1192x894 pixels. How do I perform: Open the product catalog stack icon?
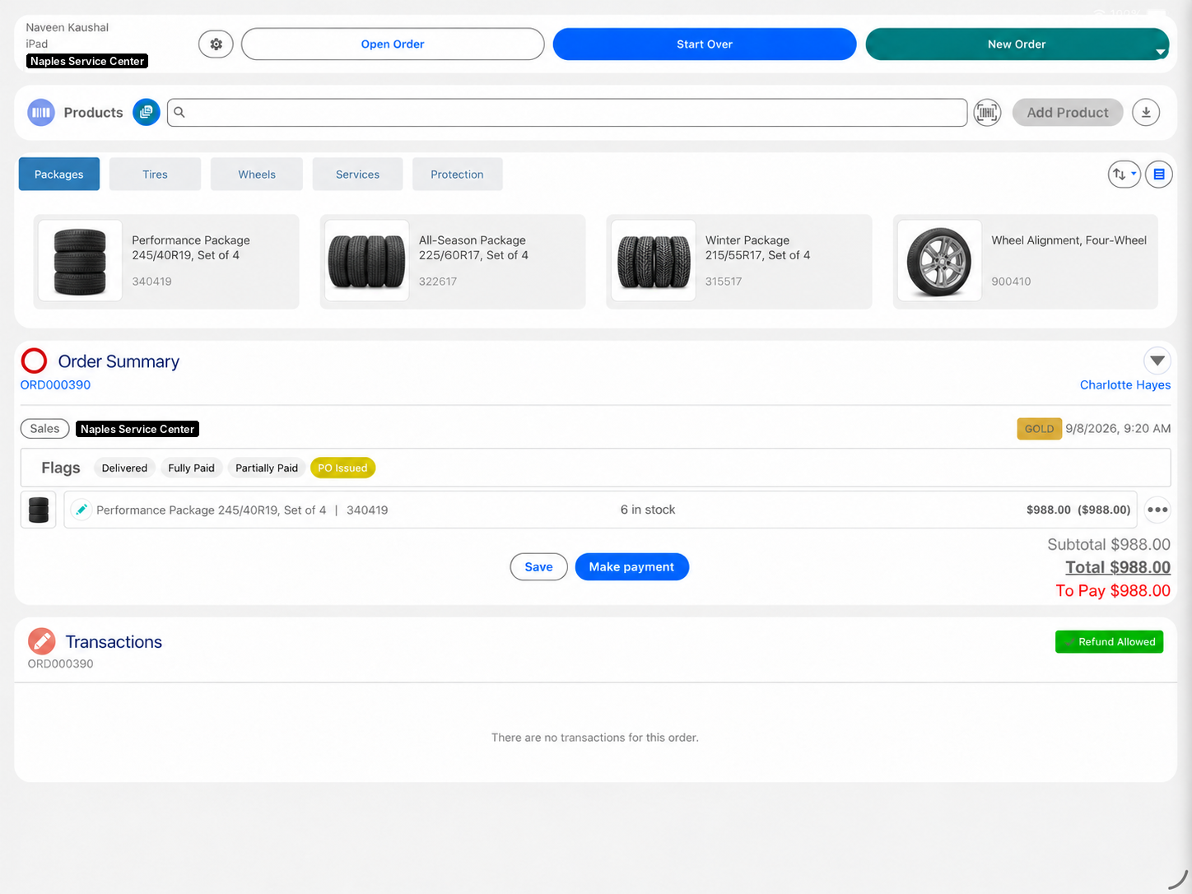[x=147, y=112]
